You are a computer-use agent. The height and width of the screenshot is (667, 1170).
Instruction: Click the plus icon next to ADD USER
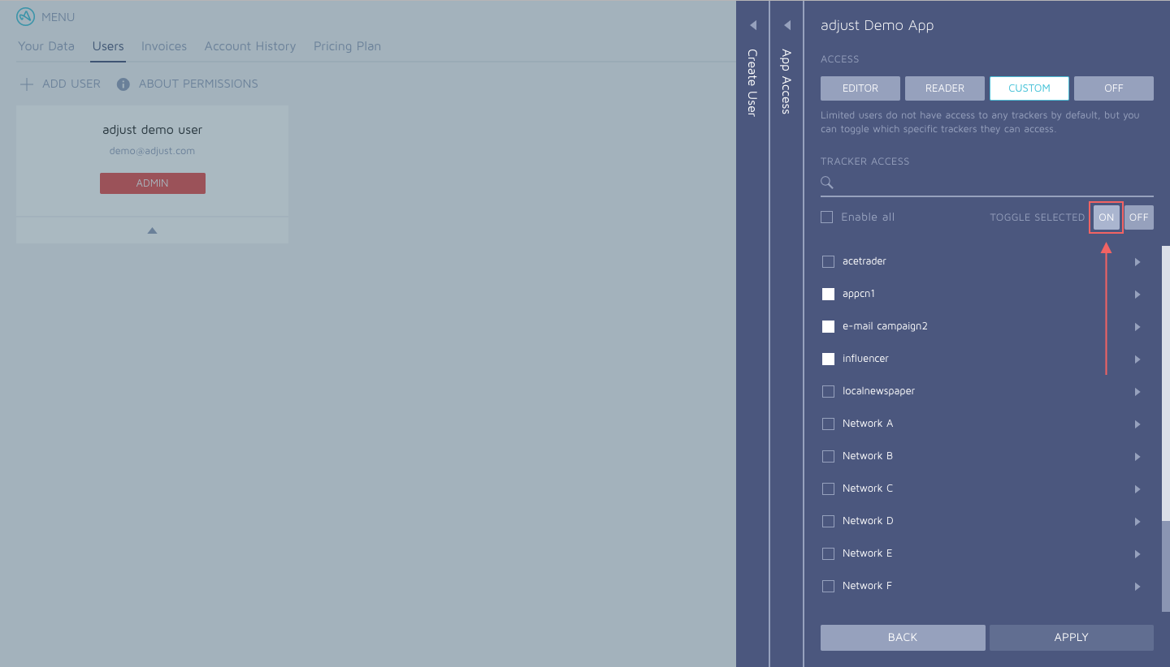coord(26,84)
